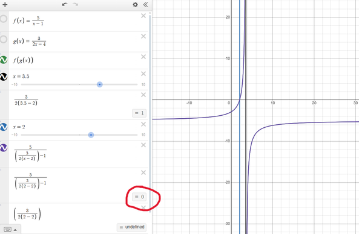The image size is (359, 234).
Task: Edit the −10 lower limit of x = 2 slider
Action: tap(15, 134)
